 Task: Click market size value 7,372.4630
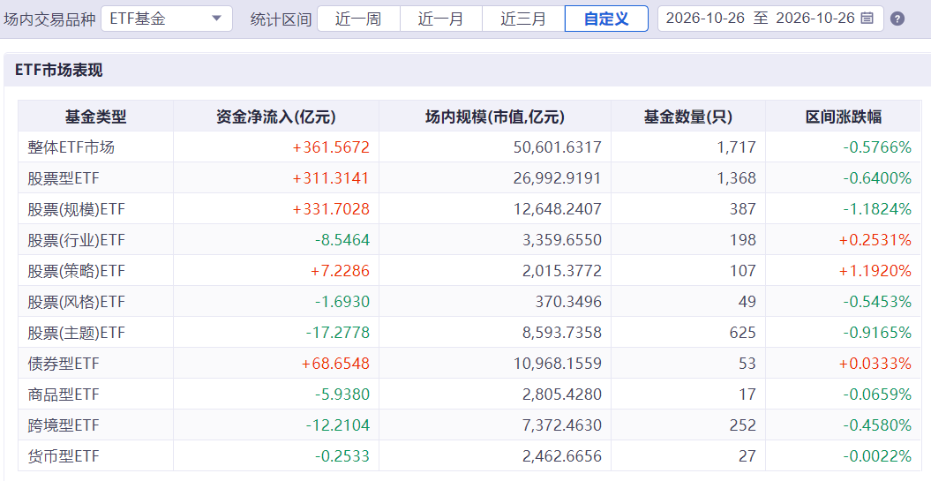(562, 425)
